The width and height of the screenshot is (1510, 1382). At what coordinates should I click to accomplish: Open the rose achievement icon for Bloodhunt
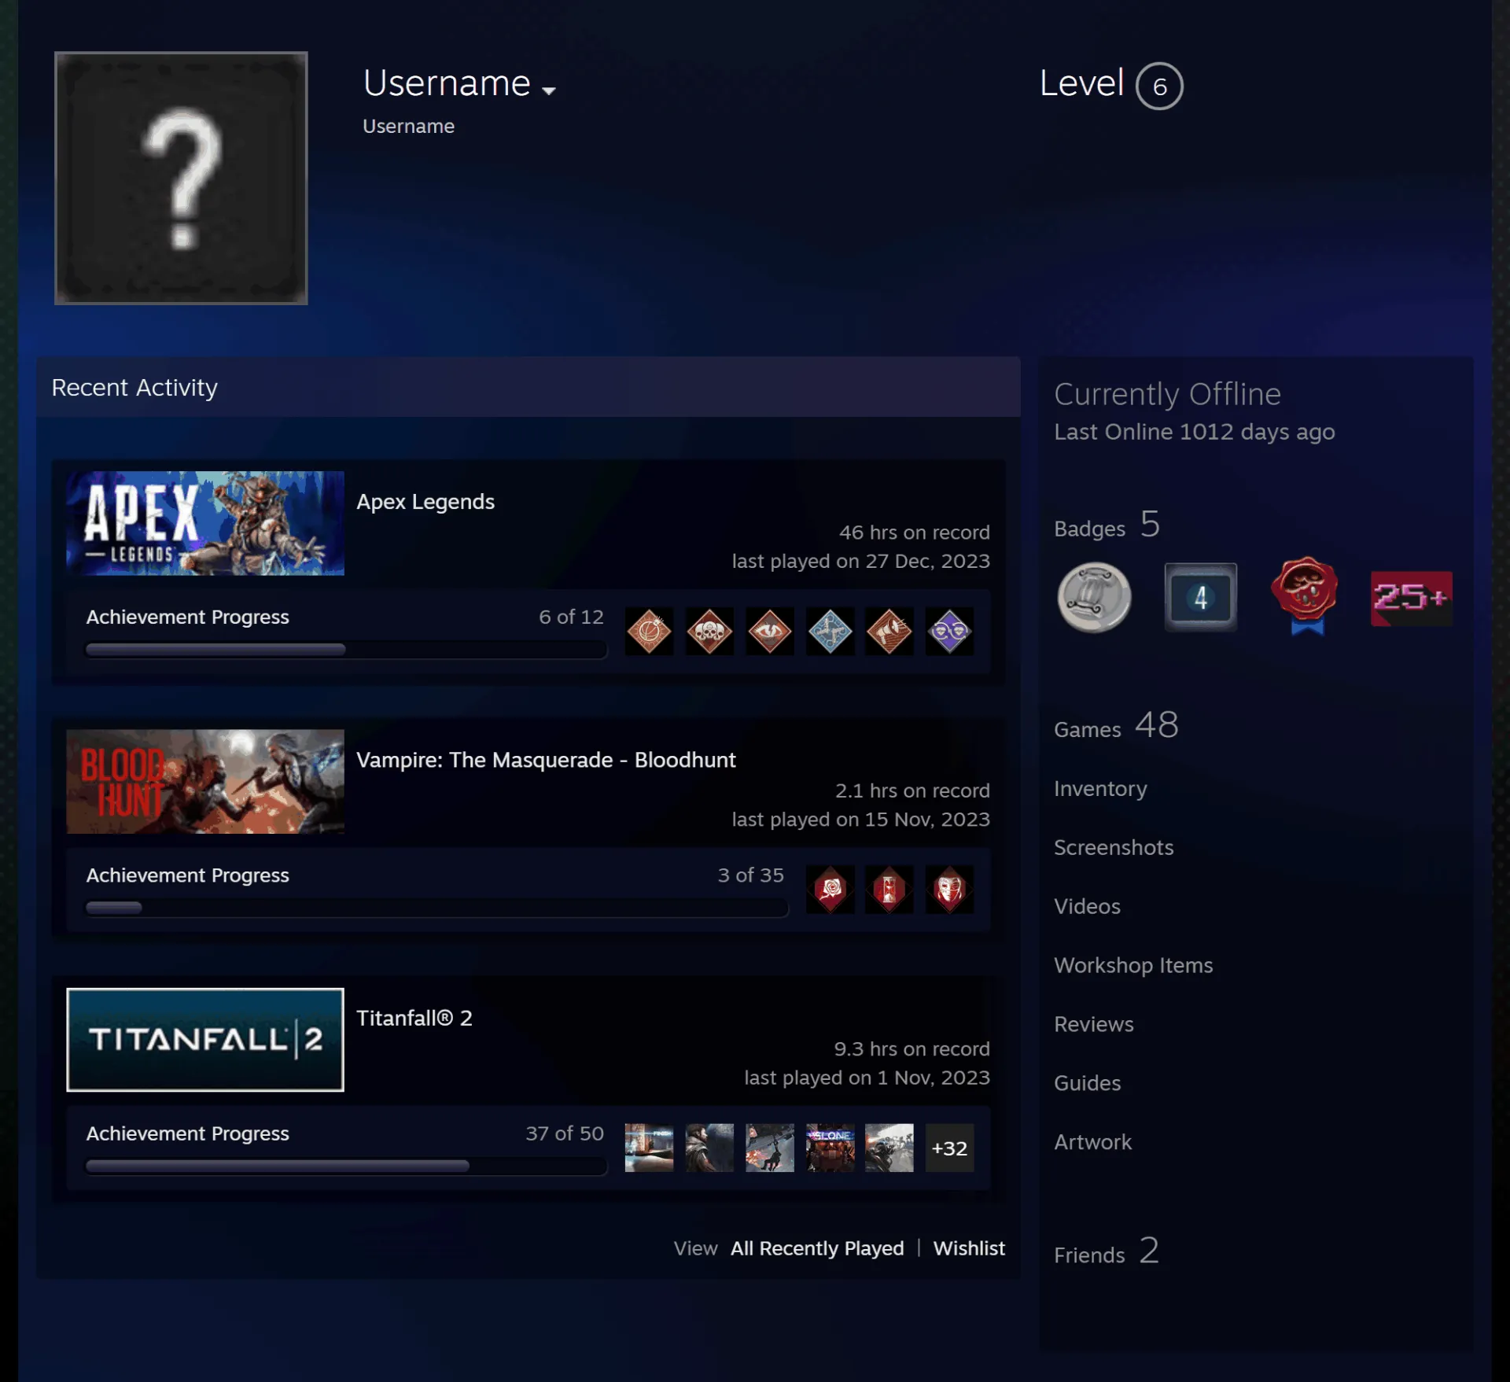point(830,889)
